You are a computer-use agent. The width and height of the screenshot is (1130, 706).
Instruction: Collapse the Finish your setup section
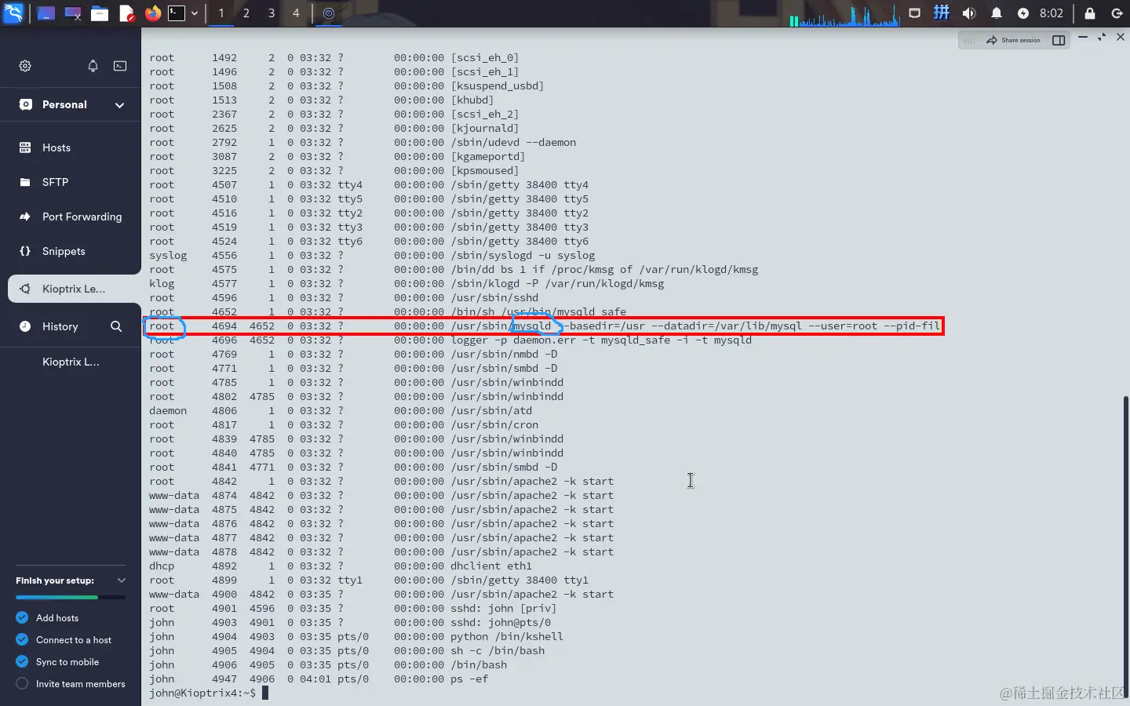[121, 580]
